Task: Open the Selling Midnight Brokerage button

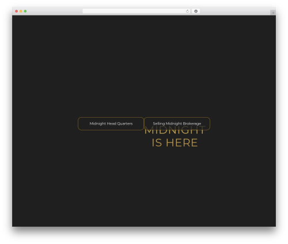Action: pos(177,123)
